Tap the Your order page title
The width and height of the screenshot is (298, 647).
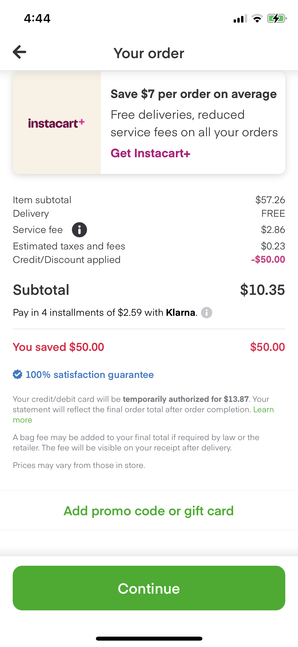click(149, 53)
